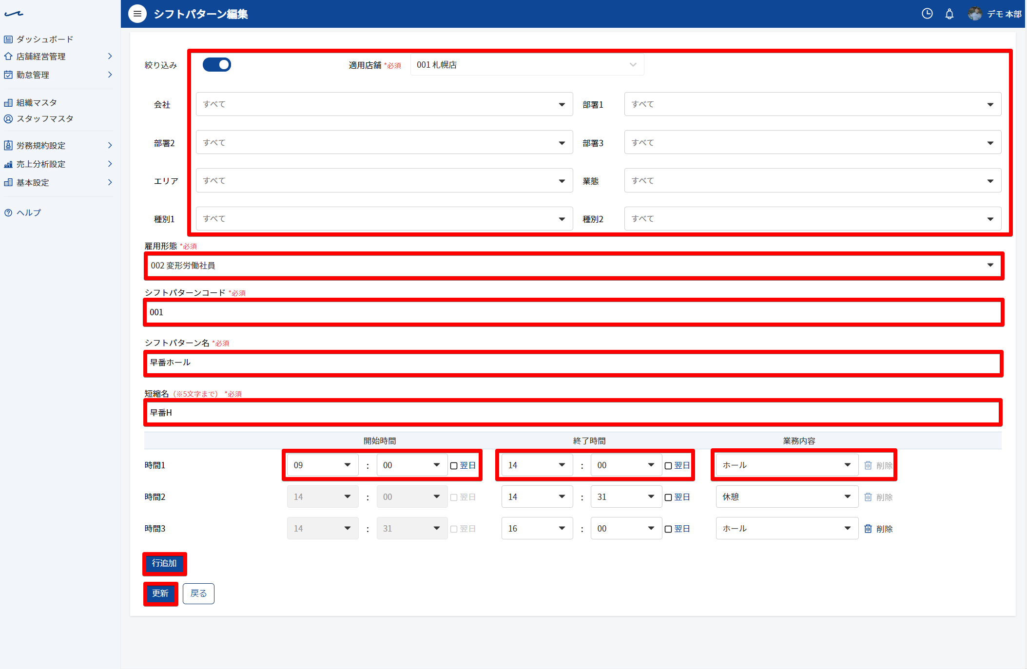Viewport: 1027px width, 669px height.
Task: Click the ヘルプ question mark icon
Action: (x=8, y=212)
